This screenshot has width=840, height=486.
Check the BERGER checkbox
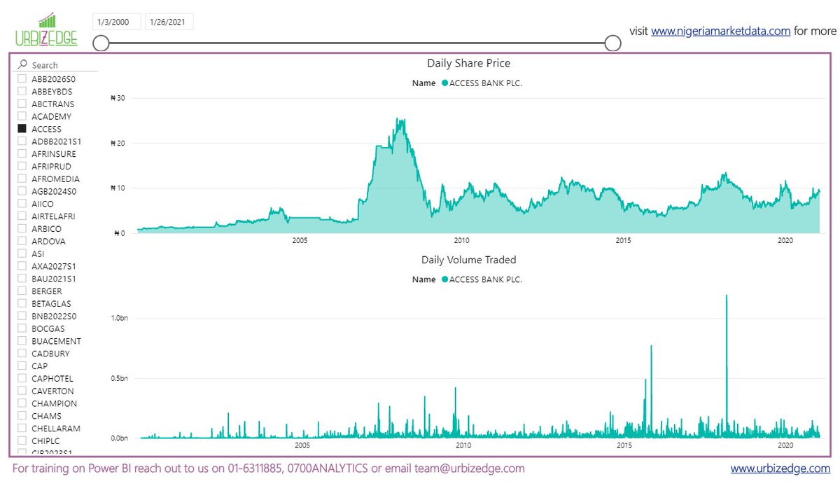[x=22, y=291]
